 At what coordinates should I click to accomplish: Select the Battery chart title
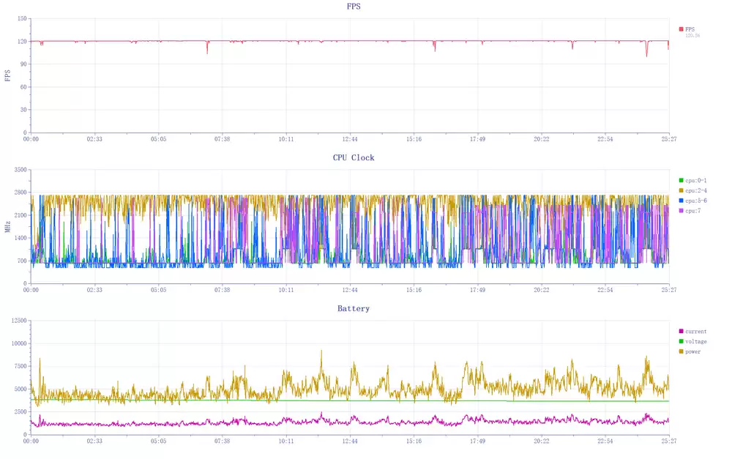point(354,309)
